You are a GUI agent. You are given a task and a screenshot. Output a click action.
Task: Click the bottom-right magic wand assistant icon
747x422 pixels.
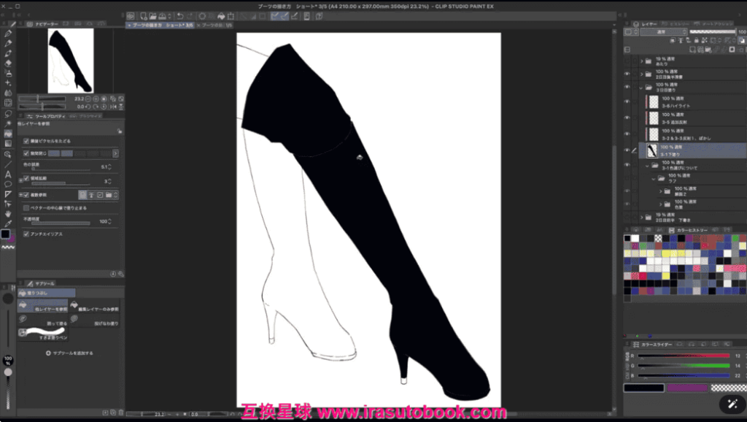[731, 403]
